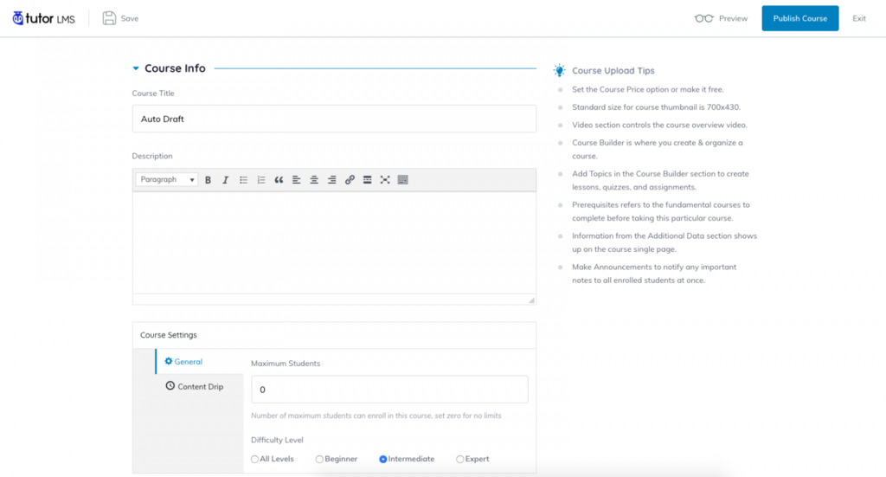
Task: Click the Course Title input field
Action: (333, 119)
